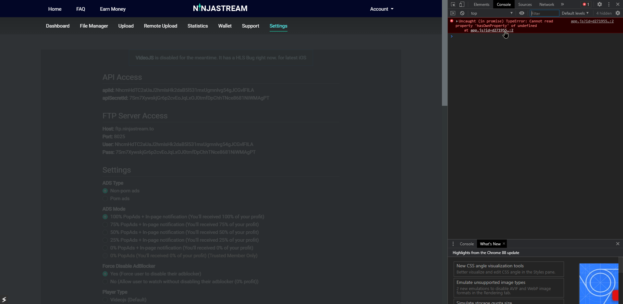Open the File Manager page tab

94,26
